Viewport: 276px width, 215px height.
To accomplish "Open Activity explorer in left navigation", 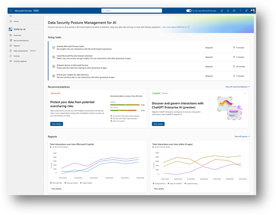I will [20, 61].
